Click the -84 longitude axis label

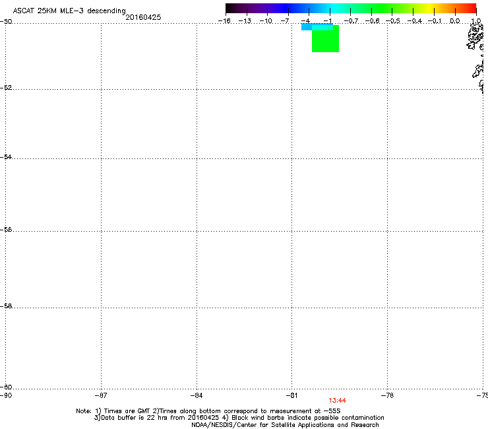(x=197, y=395)
